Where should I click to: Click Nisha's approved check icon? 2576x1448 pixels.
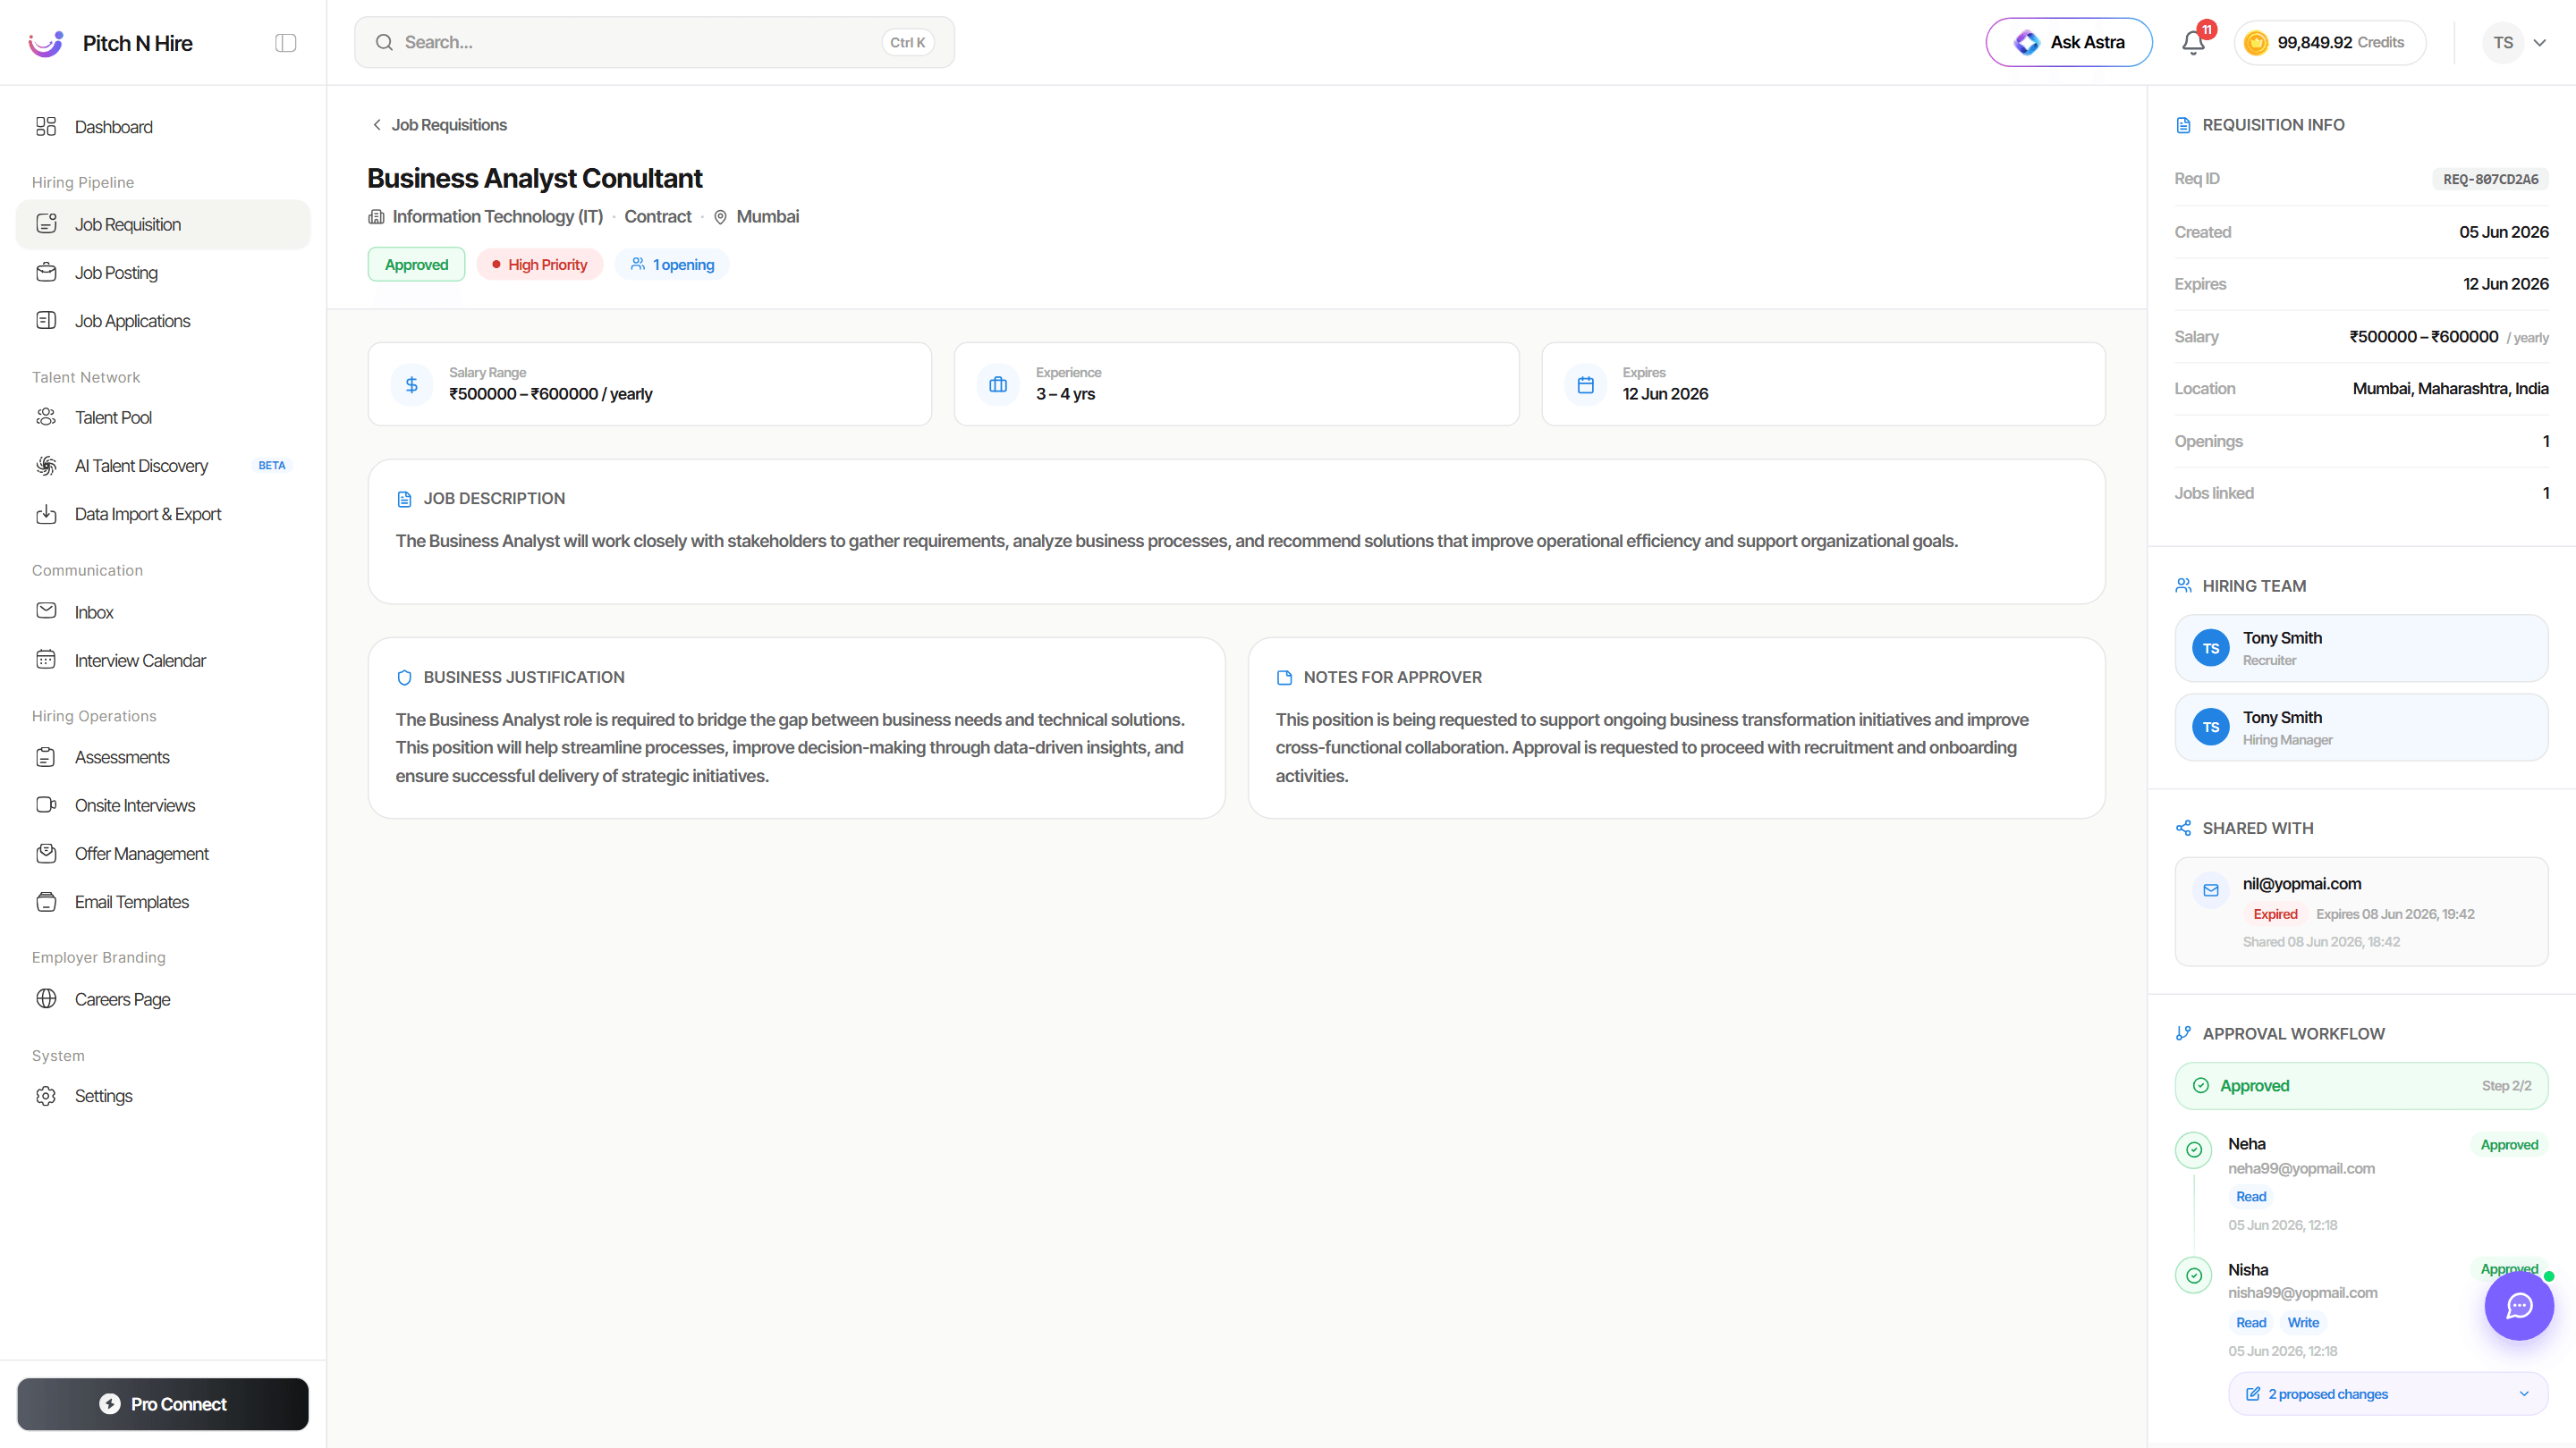point(2194,1275)
